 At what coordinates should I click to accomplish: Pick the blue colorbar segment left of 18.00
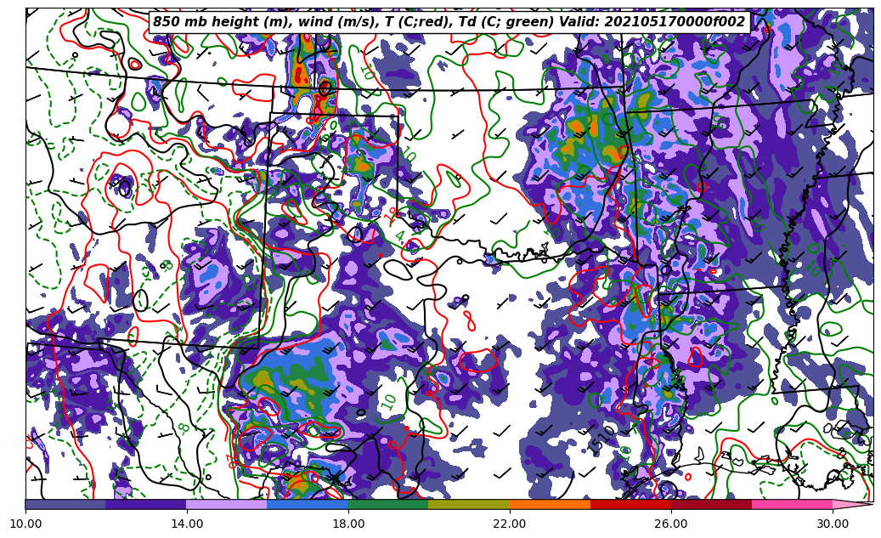tap(308, 504)
